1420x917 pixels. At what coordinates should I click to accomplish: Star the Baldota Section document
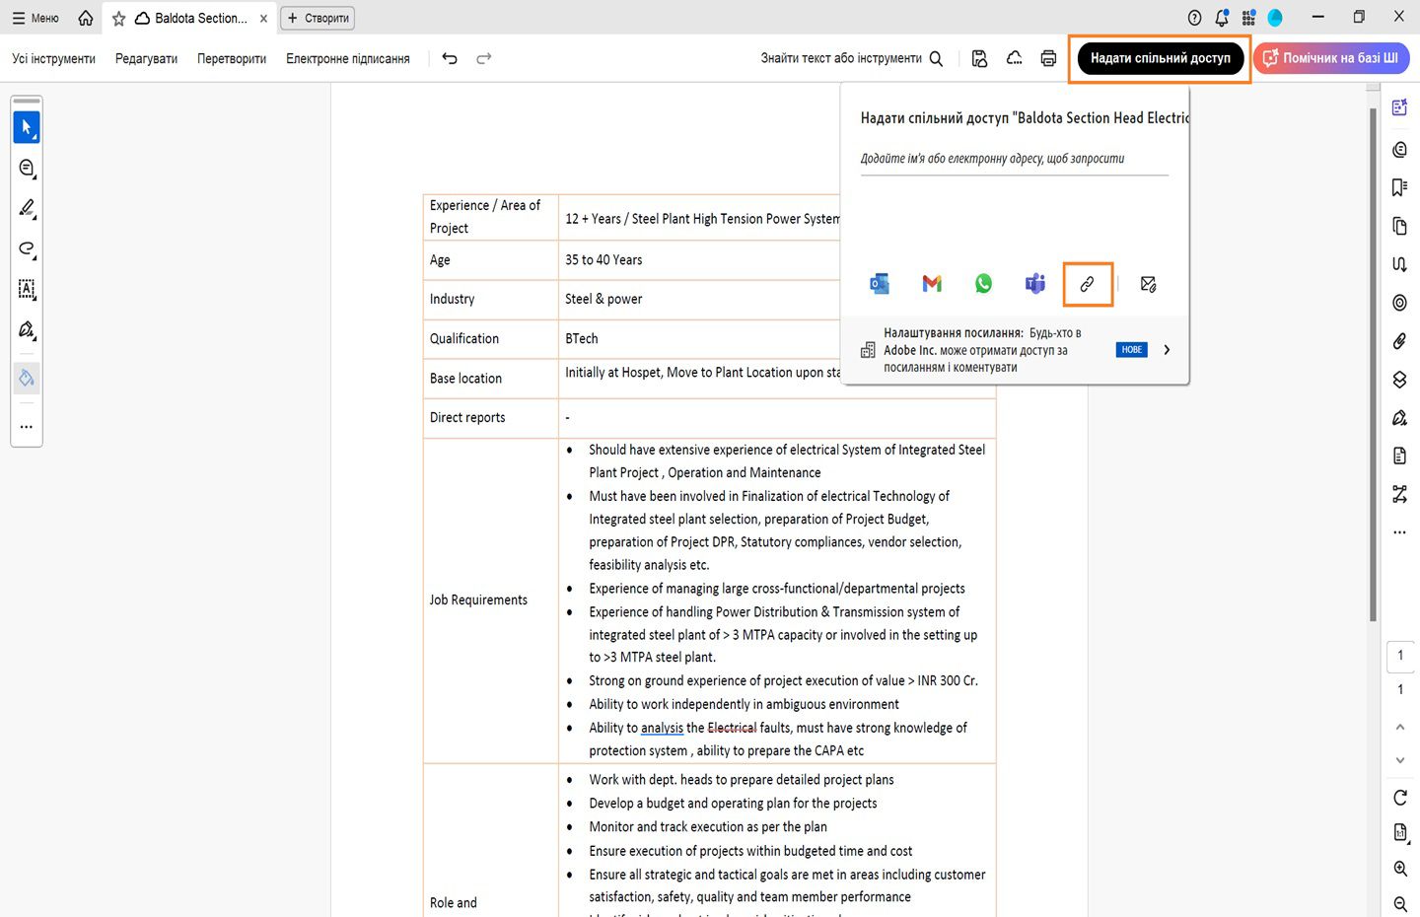[118, 19]
